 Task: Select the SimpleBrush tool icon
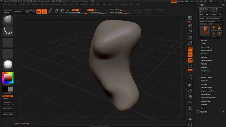(219, 28)
